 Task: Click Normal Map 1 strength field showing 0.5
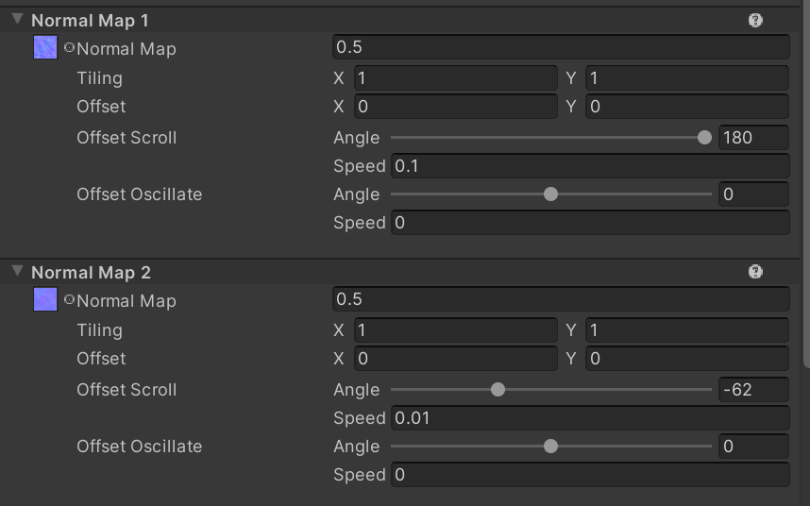click(x=561, y=48)
